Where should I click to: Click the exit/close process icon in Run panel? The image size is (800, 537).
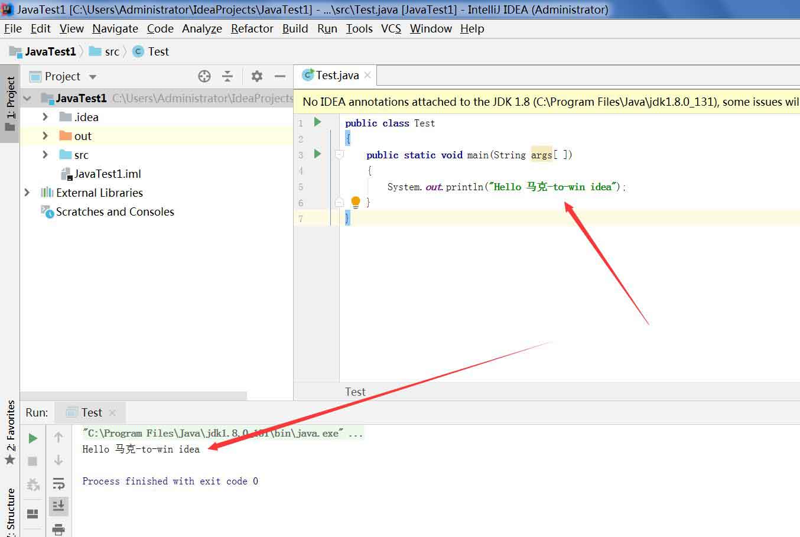click(x=33, y=485)
